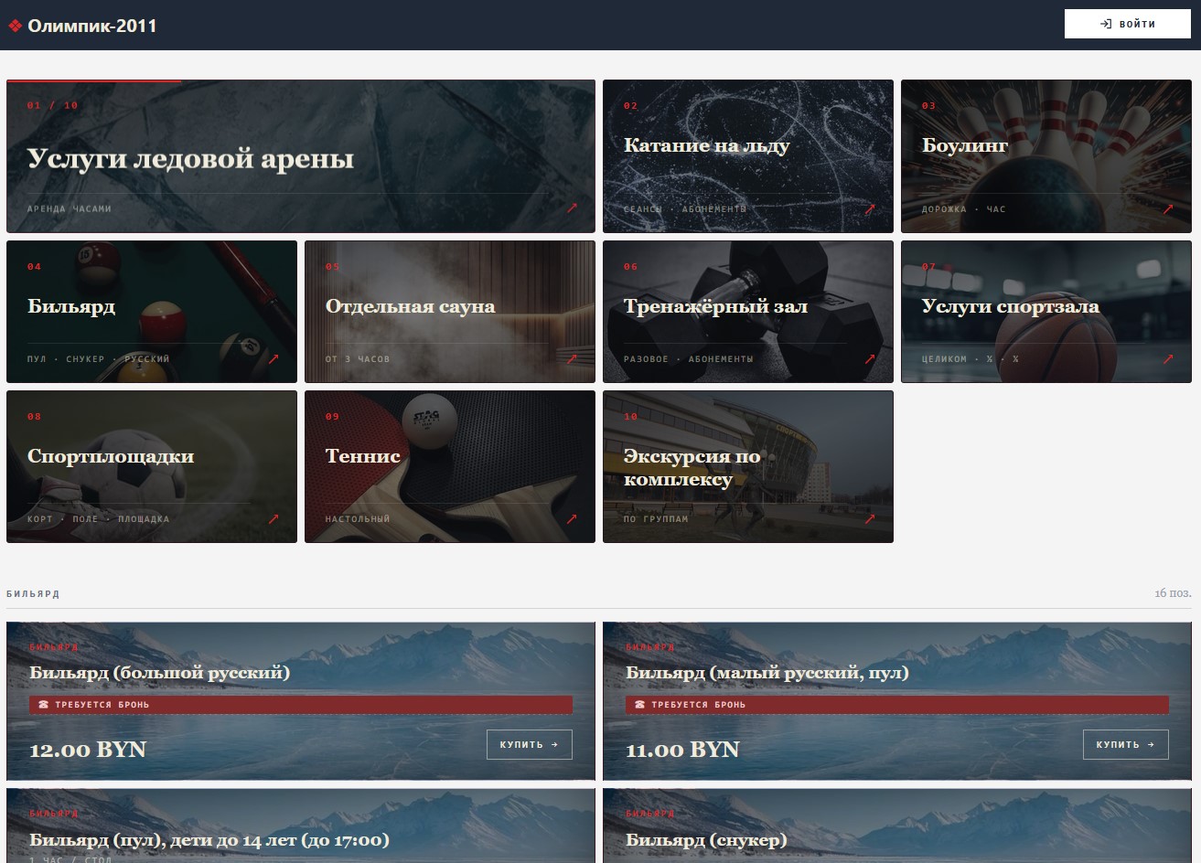Click the arrow icon on Спортплощадки

[x=273, y=518]
